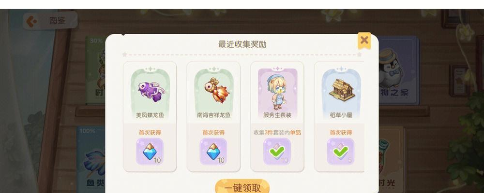Click the checked reward under 服务生套装

click(277, 152)
